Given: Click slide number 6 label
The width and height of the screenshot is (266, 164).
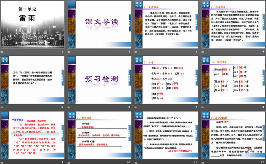Looking at the screenshot, I should 129,106.
